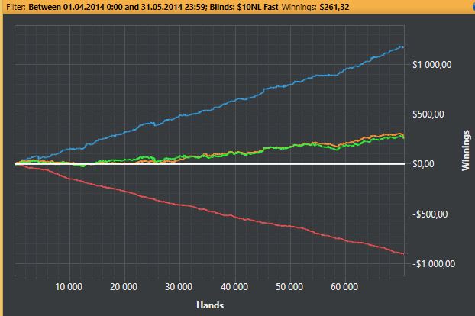Click the 10 000 hands axis label
This screenshot has width=475, height=316.
[69, 287]
